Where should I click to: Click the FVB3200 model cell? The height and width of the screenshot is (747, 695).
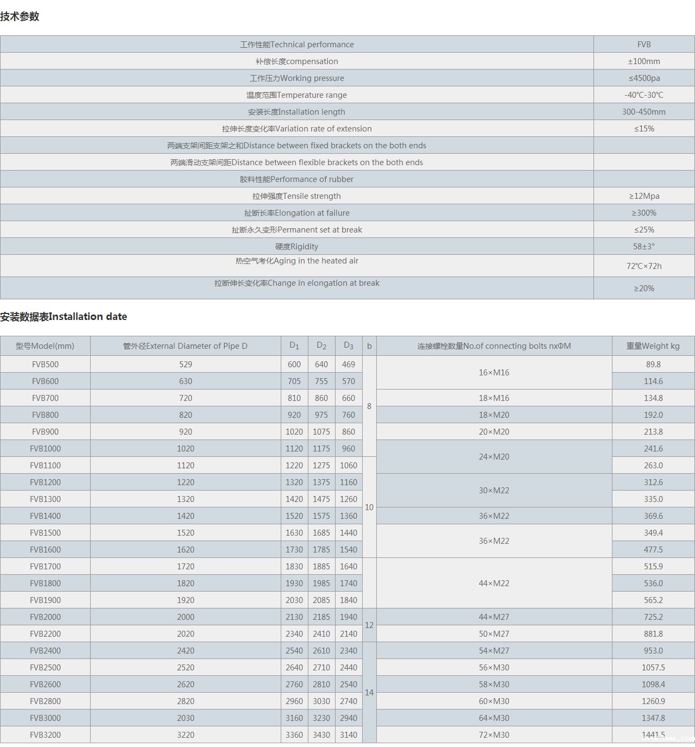click(x=45, y=735)
